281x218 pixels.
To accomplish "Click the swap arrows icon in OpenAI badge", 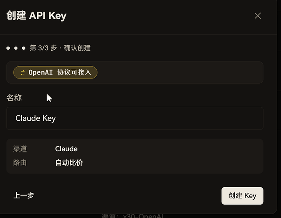I will tap(23, 73).
